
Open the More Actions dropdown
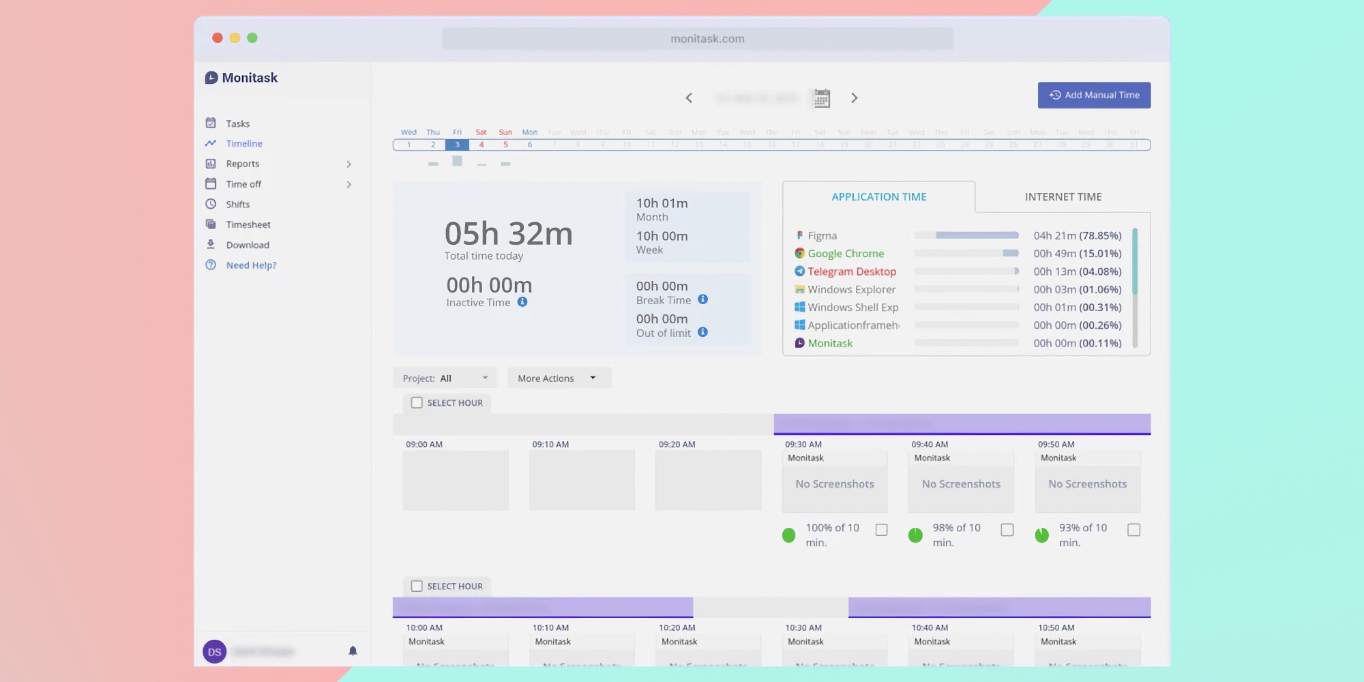pos(559,379)
